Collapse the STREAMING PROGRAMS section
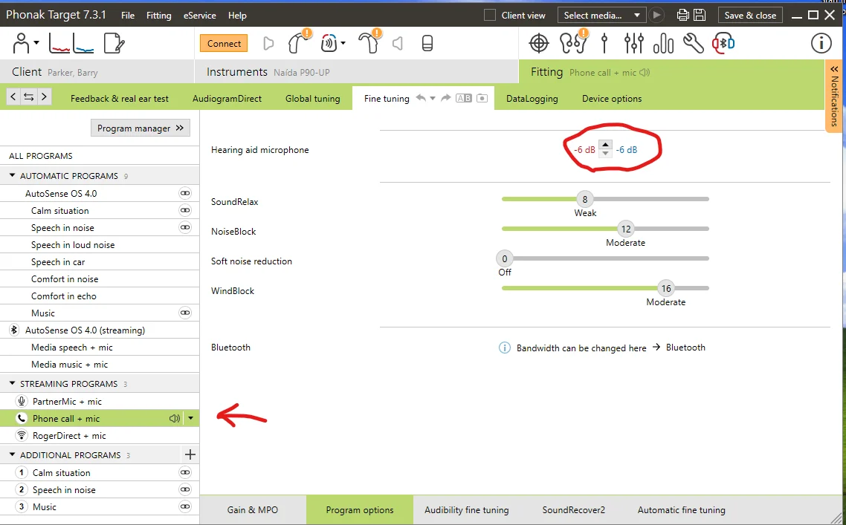Image resolution: width=846 pixels, height=525 pixels. coord(13,383)
